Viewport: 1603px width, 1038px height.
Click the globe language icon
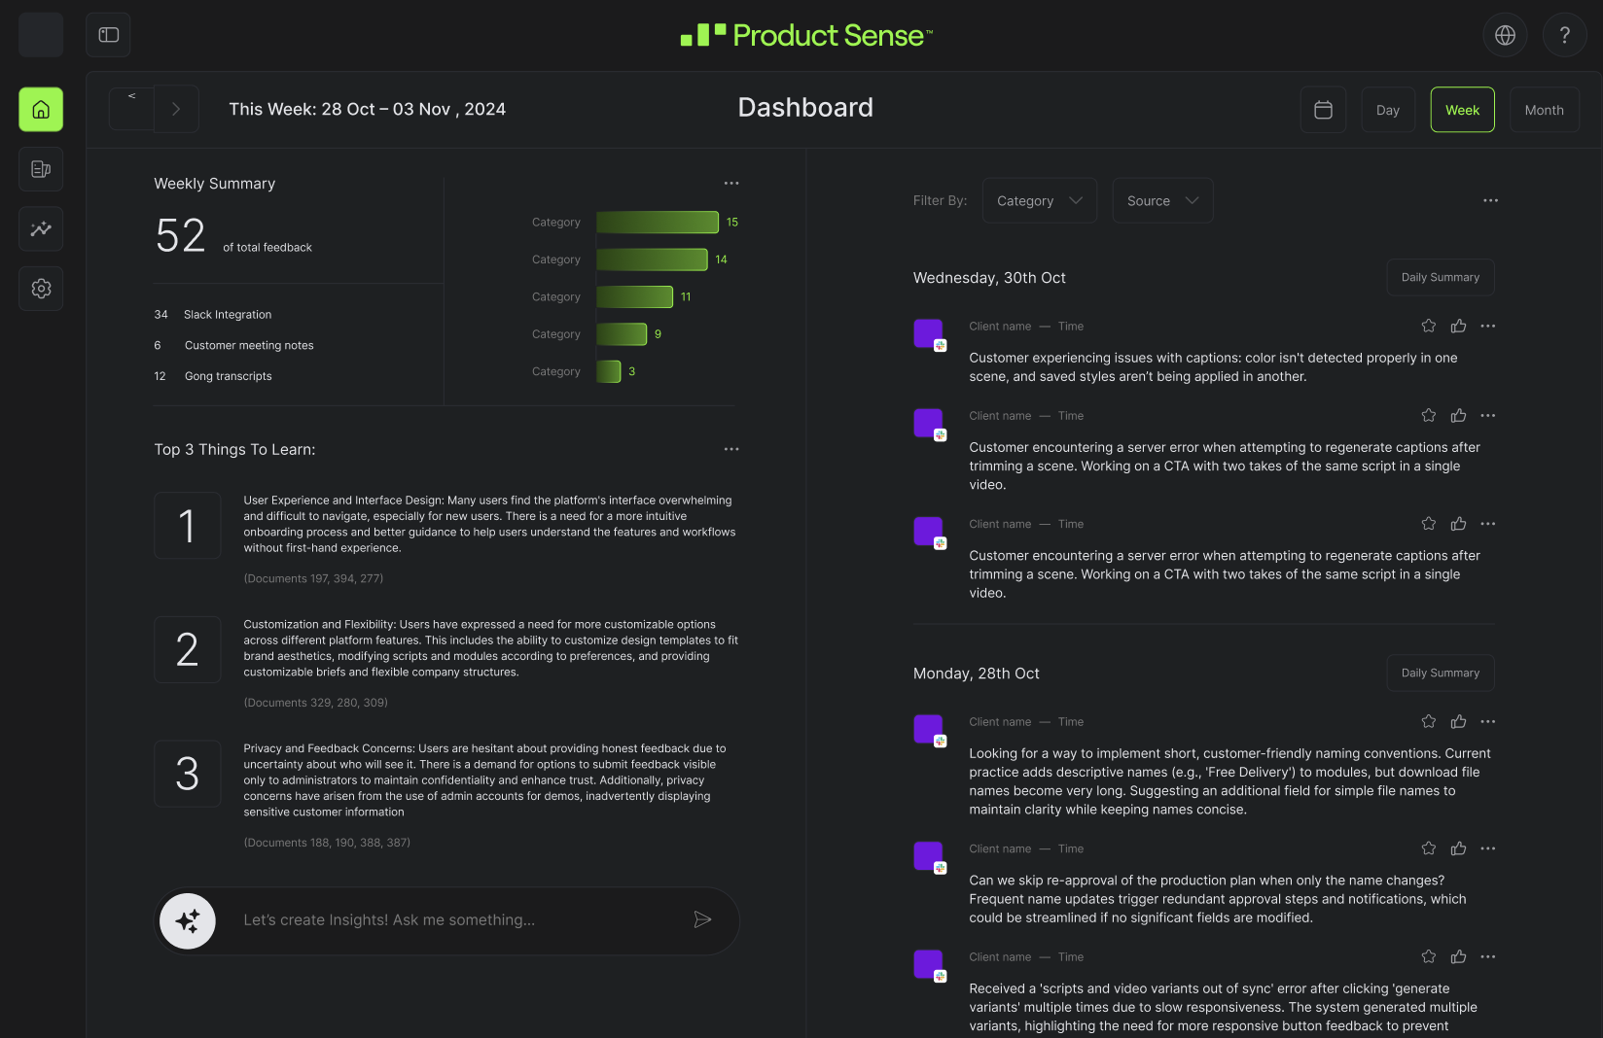[1505, 35]
